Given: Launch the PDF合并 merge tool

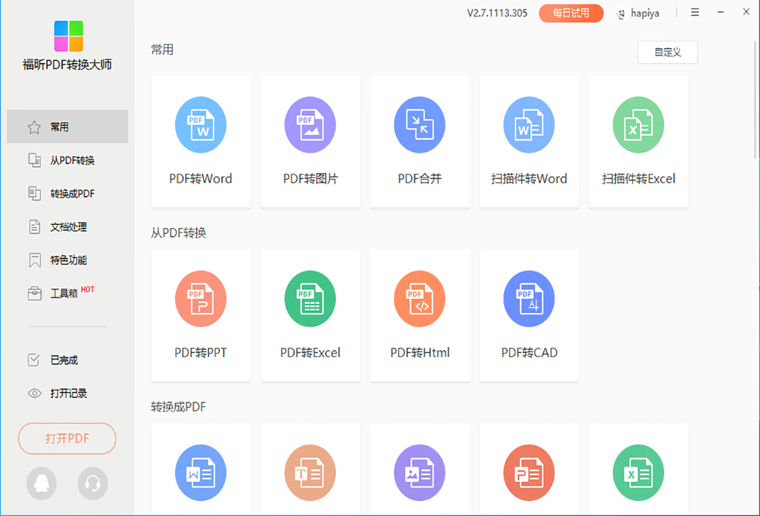Looking at the screenshot, I should pyautogui.click(x=420, y=142).
